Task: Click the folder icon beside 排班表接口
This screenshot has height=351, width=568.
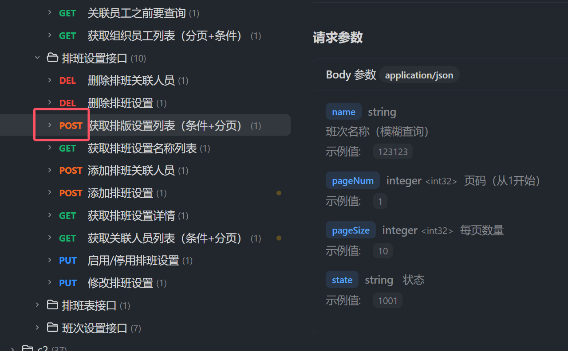Action: coord(52,305)
